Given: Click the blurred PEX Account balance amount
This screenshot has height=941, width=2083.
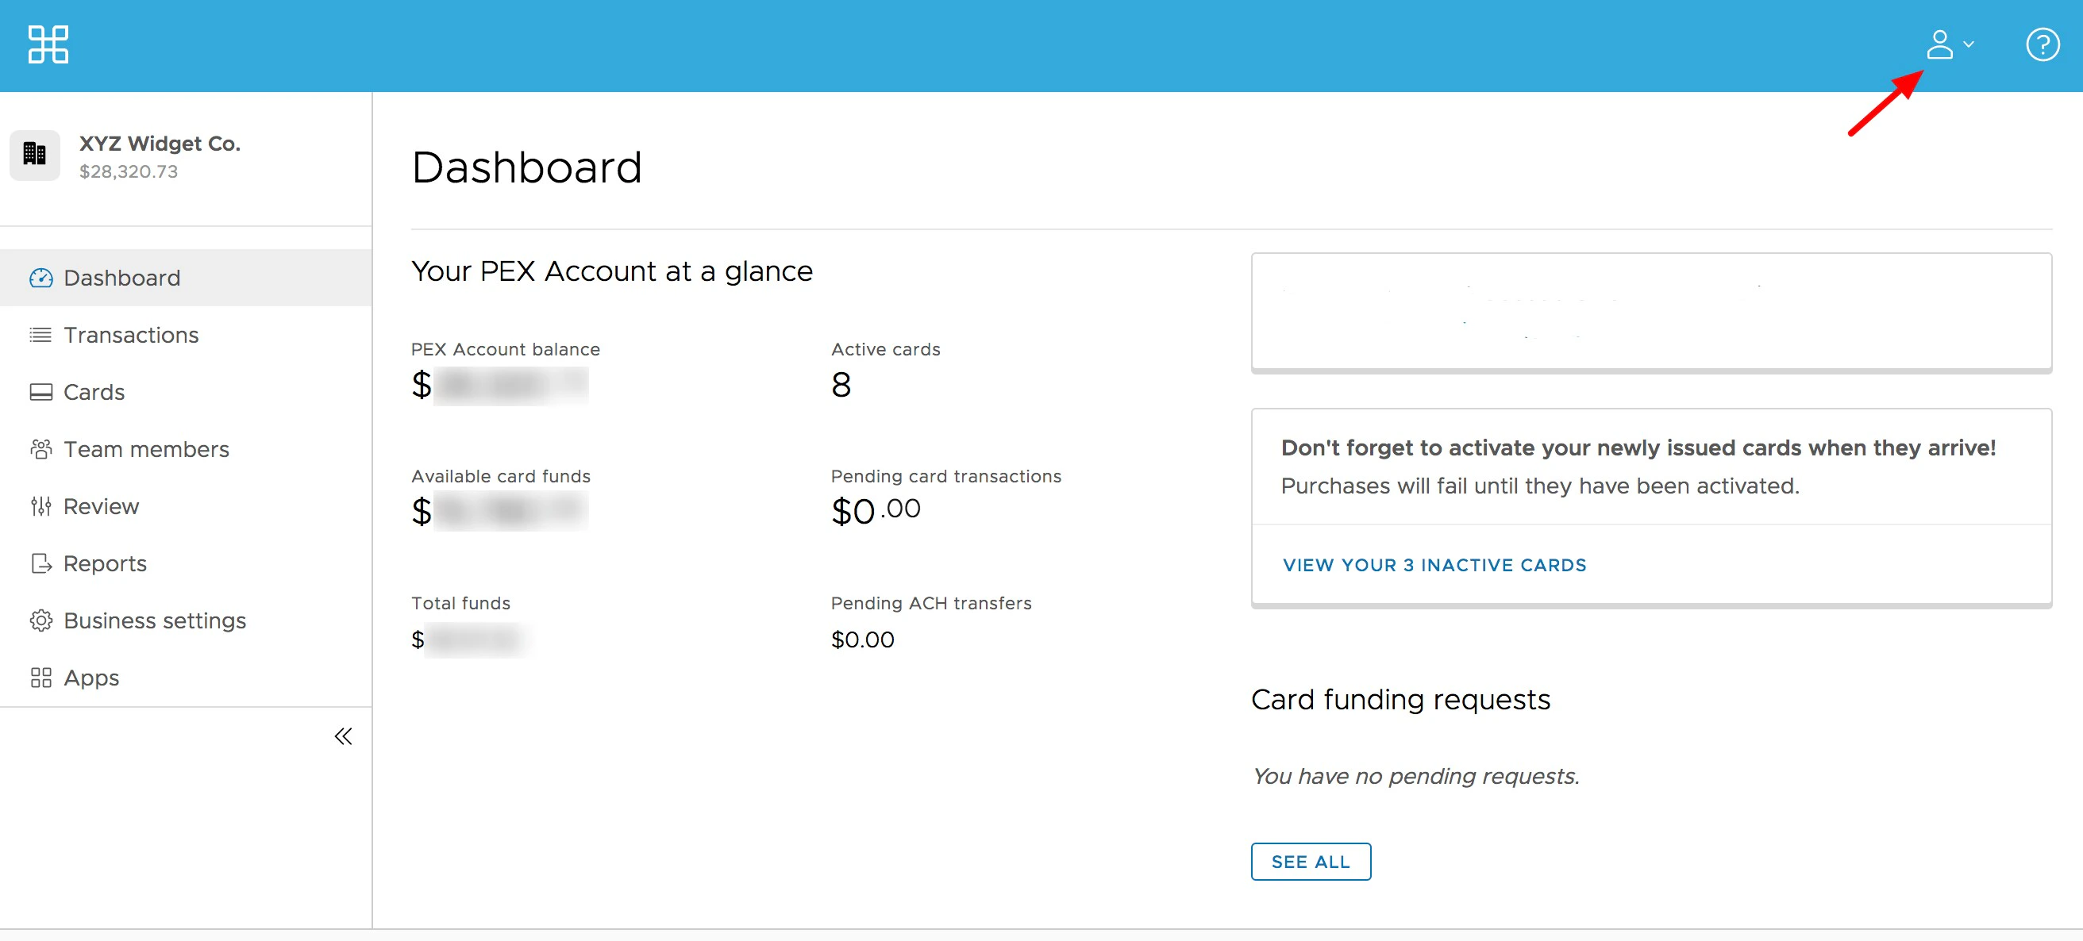Looking at the screenshot, I should (510, 386).
